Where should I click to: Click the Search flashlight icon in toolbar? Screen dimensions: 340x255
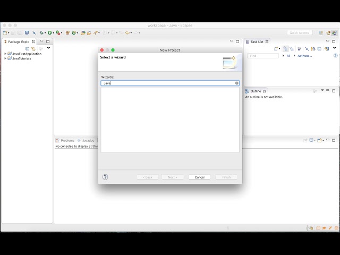pyautogui.click(x=95, y=33)
